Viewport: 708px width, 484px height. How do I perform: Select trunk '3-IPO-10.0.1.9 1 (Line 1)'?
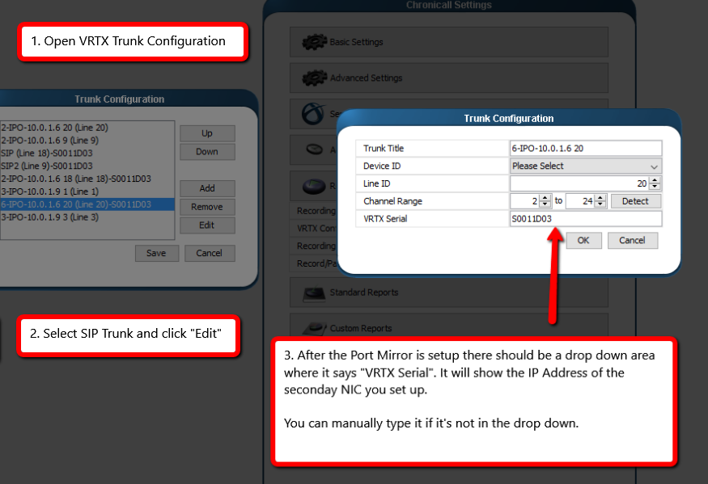point(87,191)
